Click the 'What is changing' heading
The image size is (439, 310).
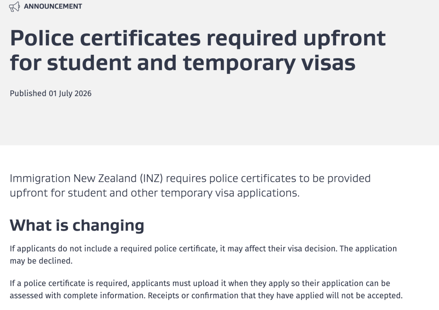point(77,225)
